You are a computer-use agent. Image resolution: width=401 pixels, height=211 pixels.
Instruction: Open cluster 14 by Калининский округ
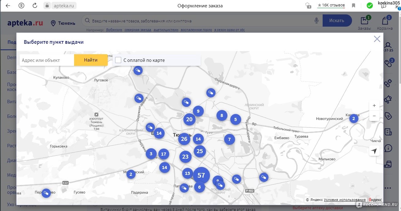pos(159,133)
